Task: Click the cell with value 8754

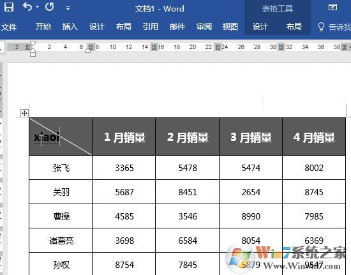Action: pyautogui.click(x=124, y=264)
